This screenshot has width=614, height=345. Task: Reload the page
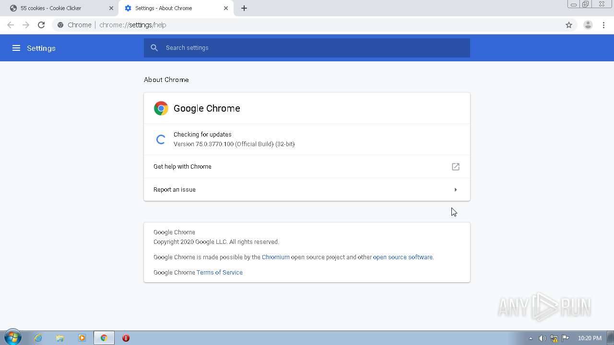[x=41, y=25]
